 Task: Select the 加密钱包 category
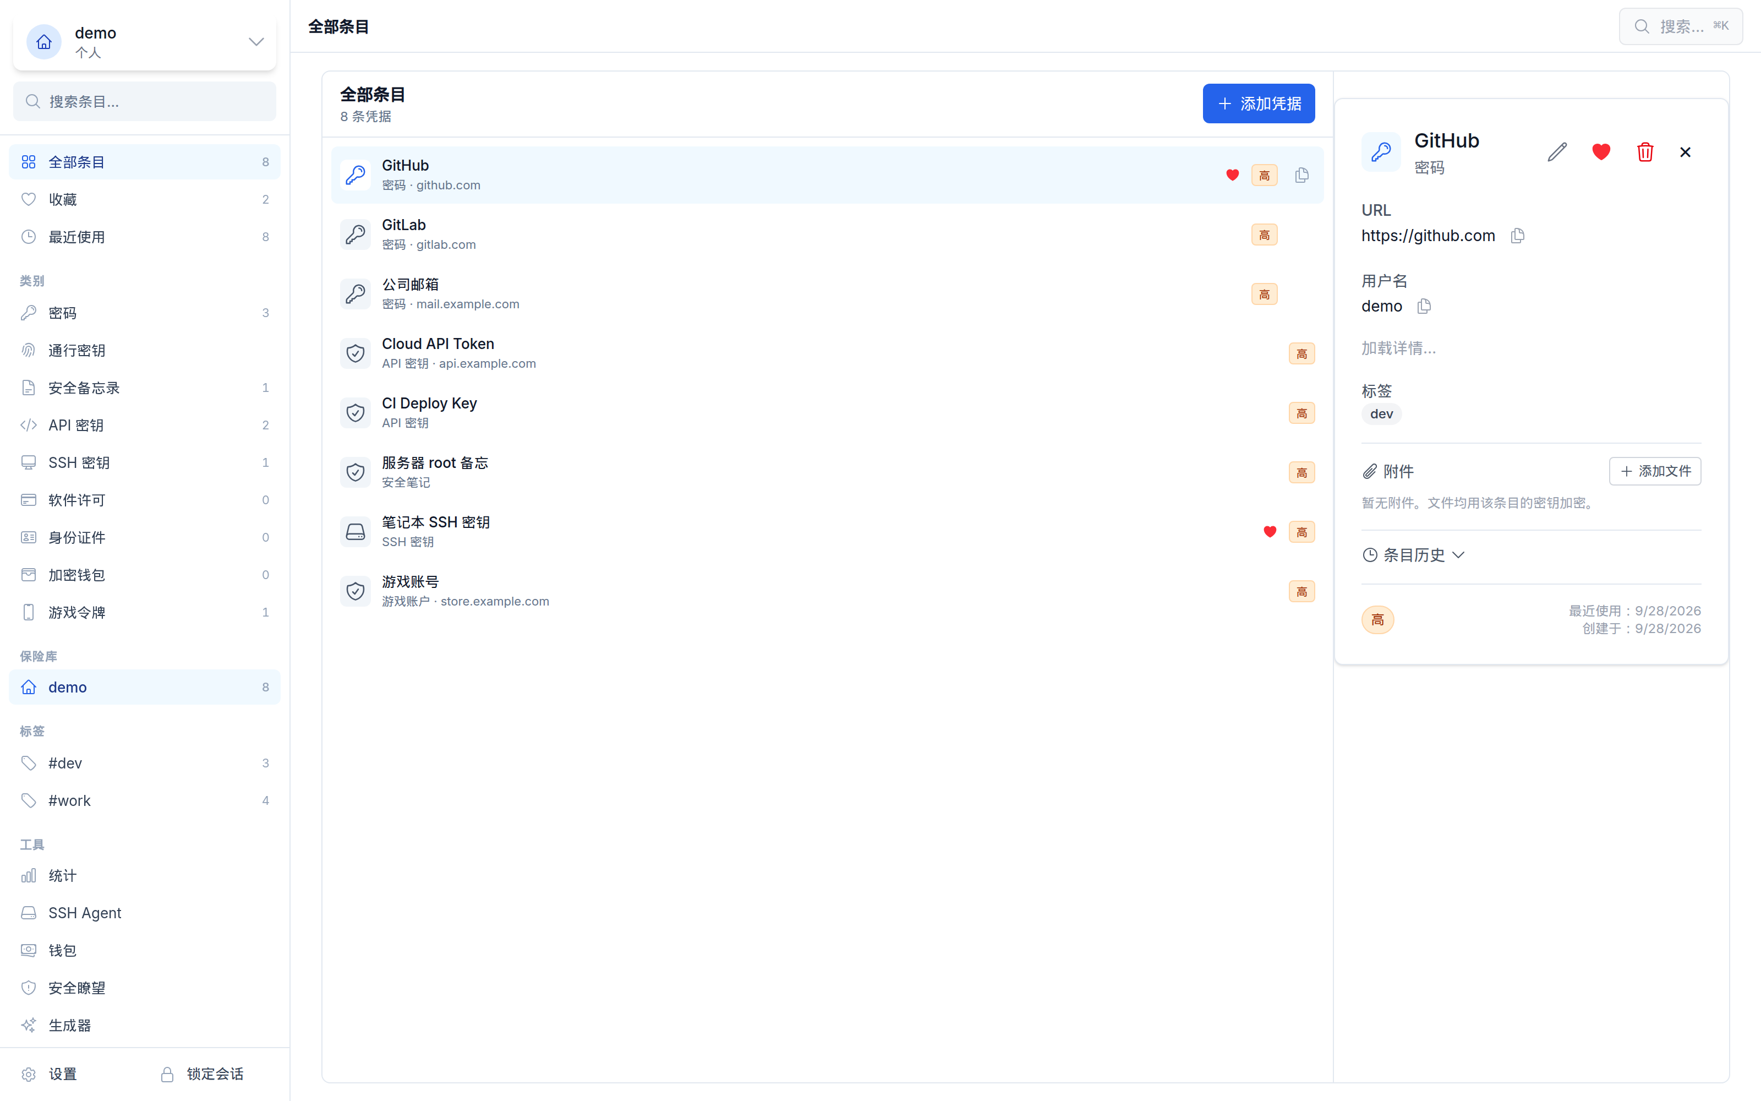144,575
